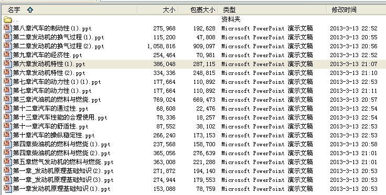Select file name 第十一章汽车的舒适性.ppt

51,126
